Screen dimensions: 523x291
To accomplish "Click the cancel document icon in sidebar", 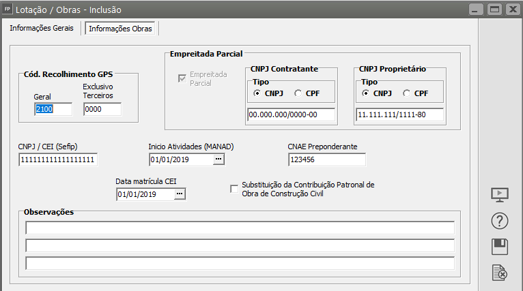I will [x=500, y=273].
